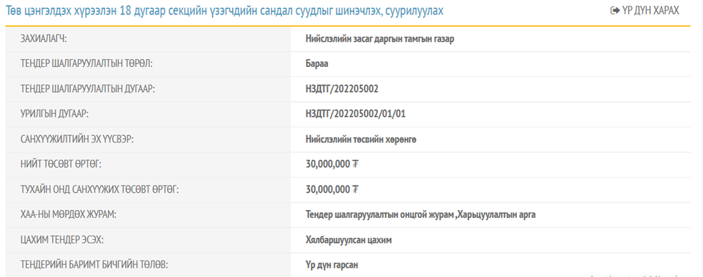
Task: Click the tender title heading text
Action: [x=225, y=12]
